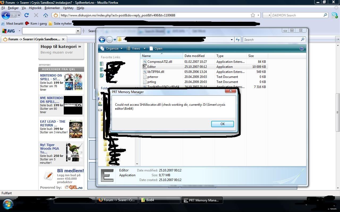
Task: Open URL bar history dropdown
Action: point(258,15)
